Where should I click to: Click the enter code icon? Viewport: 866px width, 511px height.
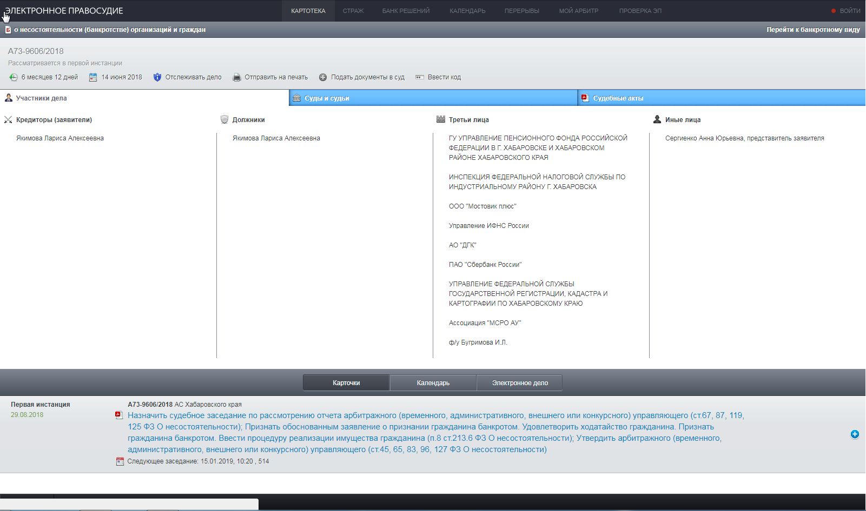(420, 77)
